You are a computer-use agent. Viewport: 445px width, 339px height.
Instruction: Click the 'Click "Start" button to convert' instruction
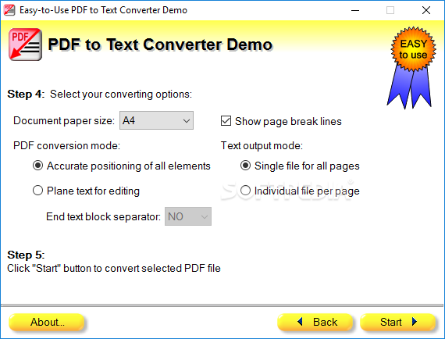[x=114, y=268]
